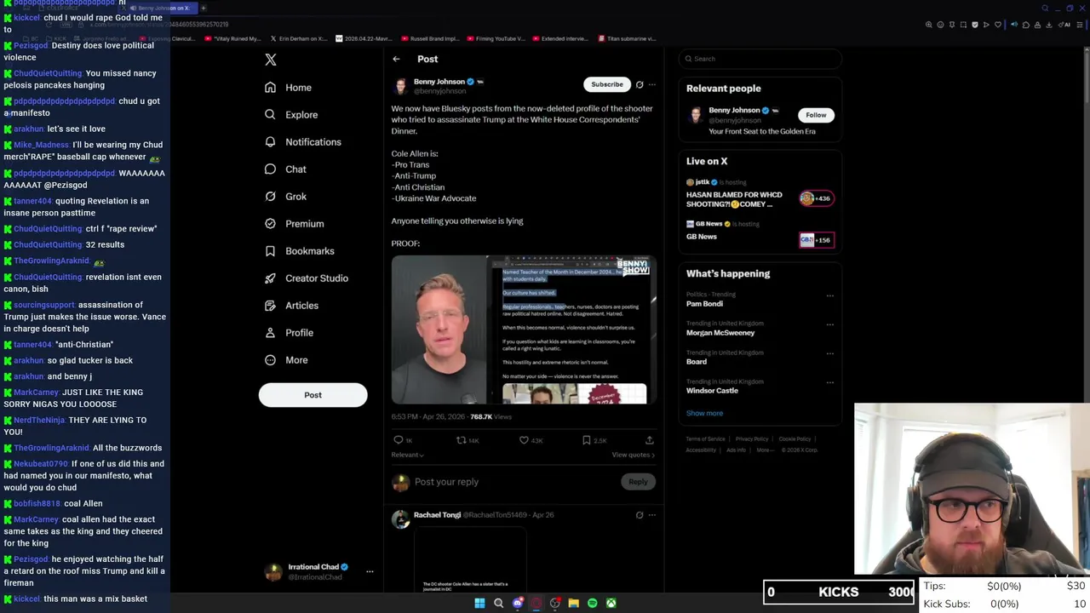This screenshot has height=613, width=1090.
Task: Open Benny Johnson's avatar in the post
Action: (x=400, y=86)
